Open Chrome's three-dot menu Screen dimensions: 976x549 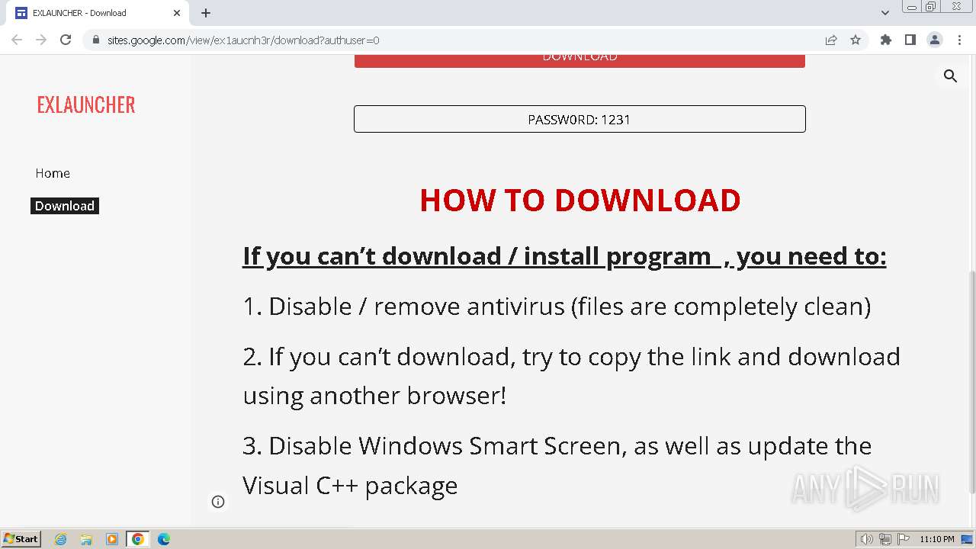pos(958,40)
